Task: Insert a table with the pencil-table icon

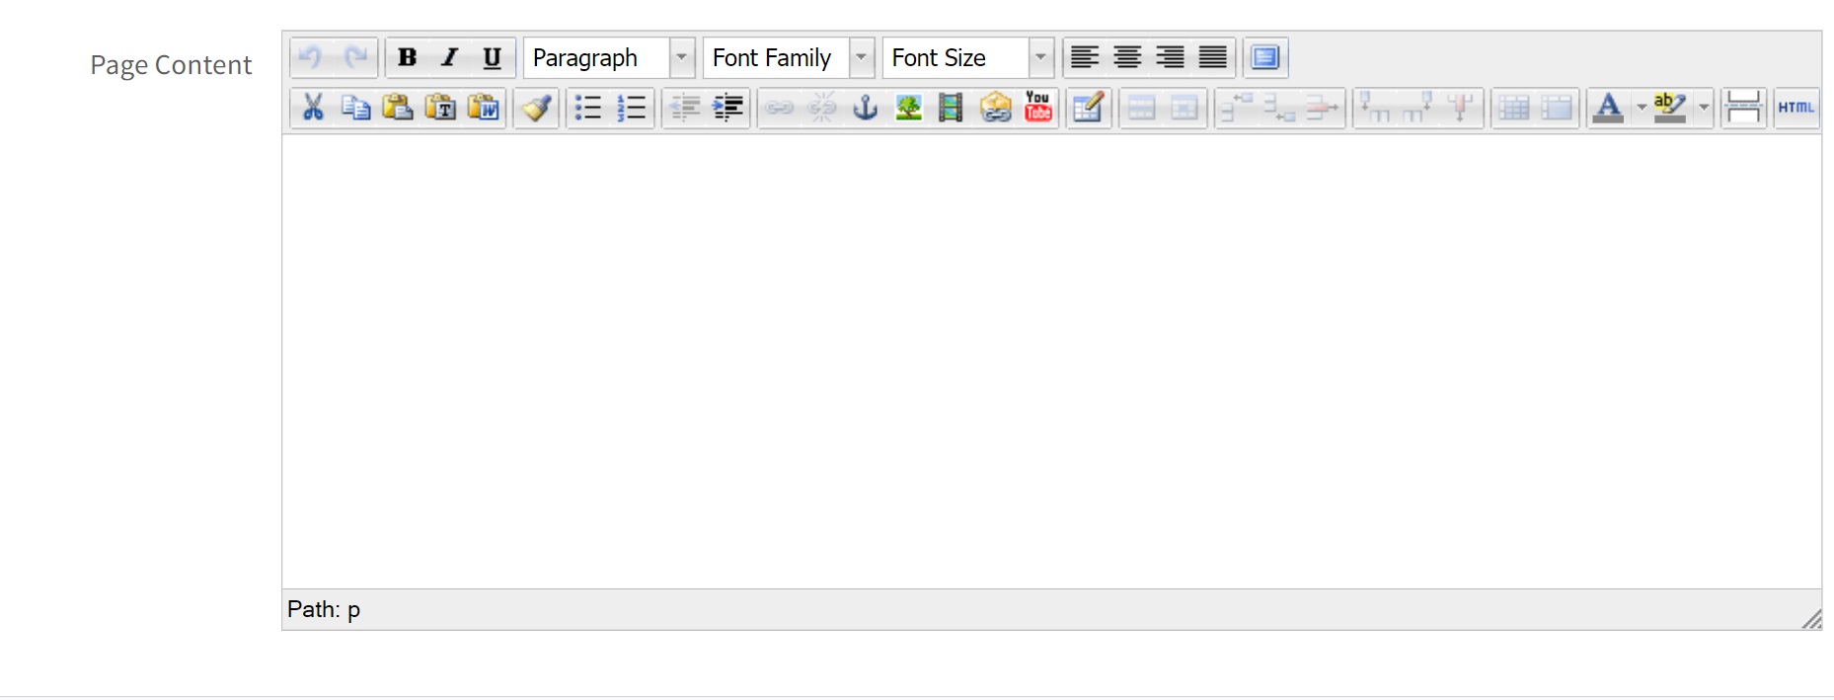Action: tap(1088, 108)
